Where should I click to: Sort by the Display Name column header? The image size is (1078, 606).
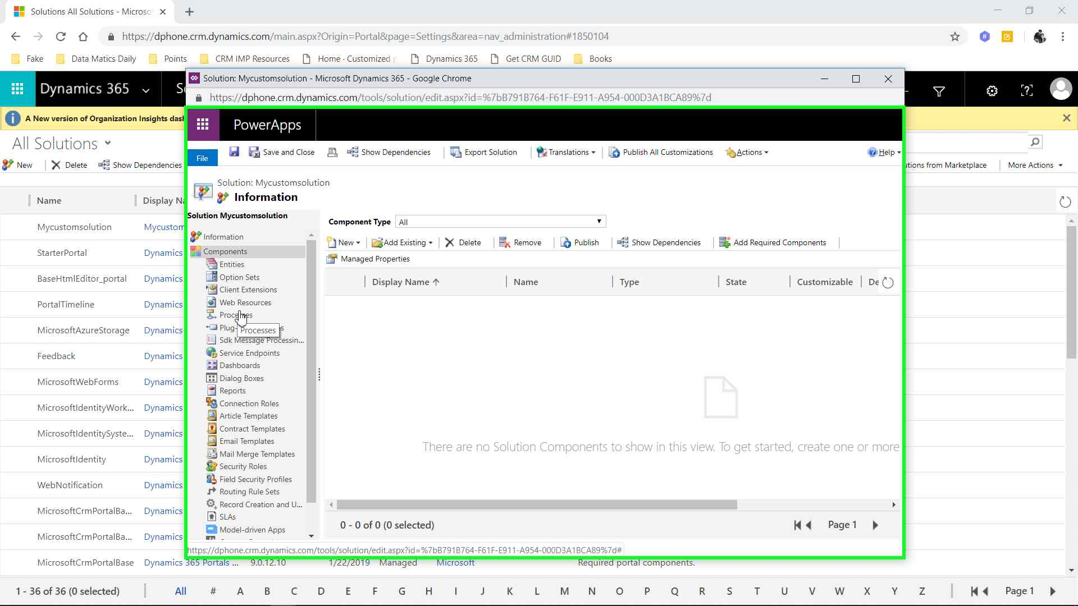pos(400,282)
